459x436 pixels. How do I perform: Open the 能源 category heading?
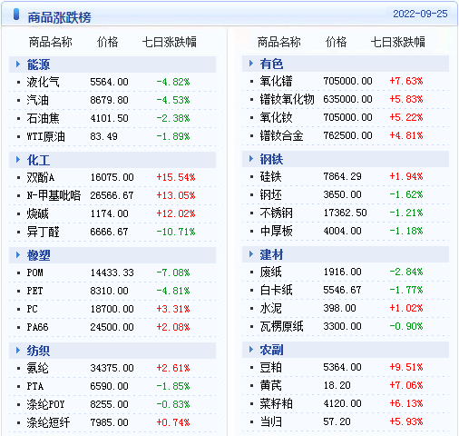(x=38, y=64)
